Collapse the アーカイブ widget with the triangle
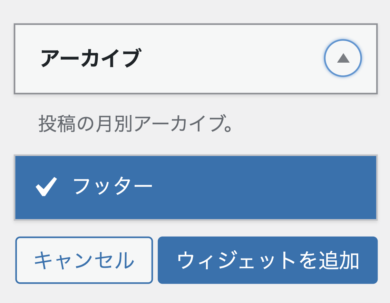 pyautogui.click(x=343, y=58)
